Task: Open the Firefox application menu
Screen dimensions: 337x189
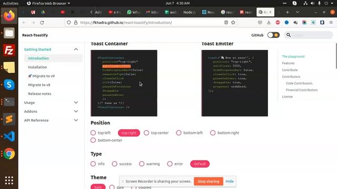Action: tap(331, 23)
